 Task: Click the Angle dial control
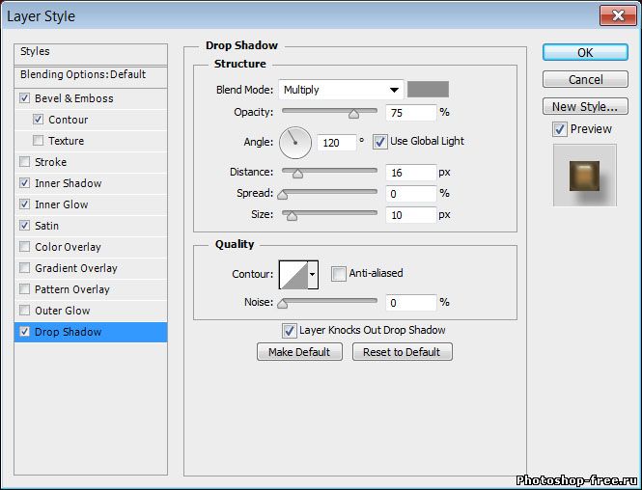[295, 143]
